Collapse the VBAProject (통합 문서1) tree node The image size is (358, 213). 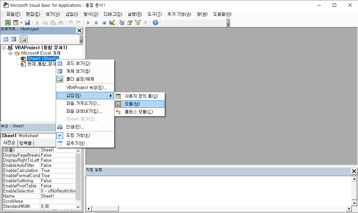tap(4, 48)
